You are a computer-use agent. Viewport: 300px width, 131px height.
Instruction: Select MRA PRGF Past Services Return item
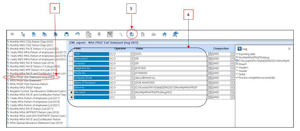[x=29, y=84]
